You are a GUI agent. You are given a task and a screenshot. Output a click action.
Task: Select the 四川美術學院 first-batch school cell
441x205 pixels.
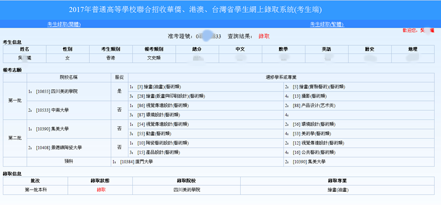[69, 91]
